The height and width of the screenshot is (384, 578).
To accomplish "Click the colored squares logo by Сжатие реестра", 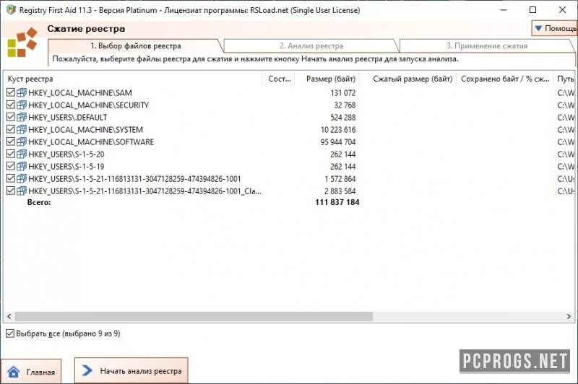I will pos(22,43).
